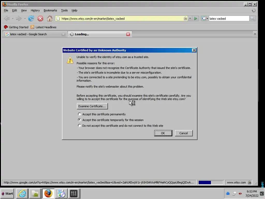
Task: Click the Examine Certificate button
Action: point(92,106)
